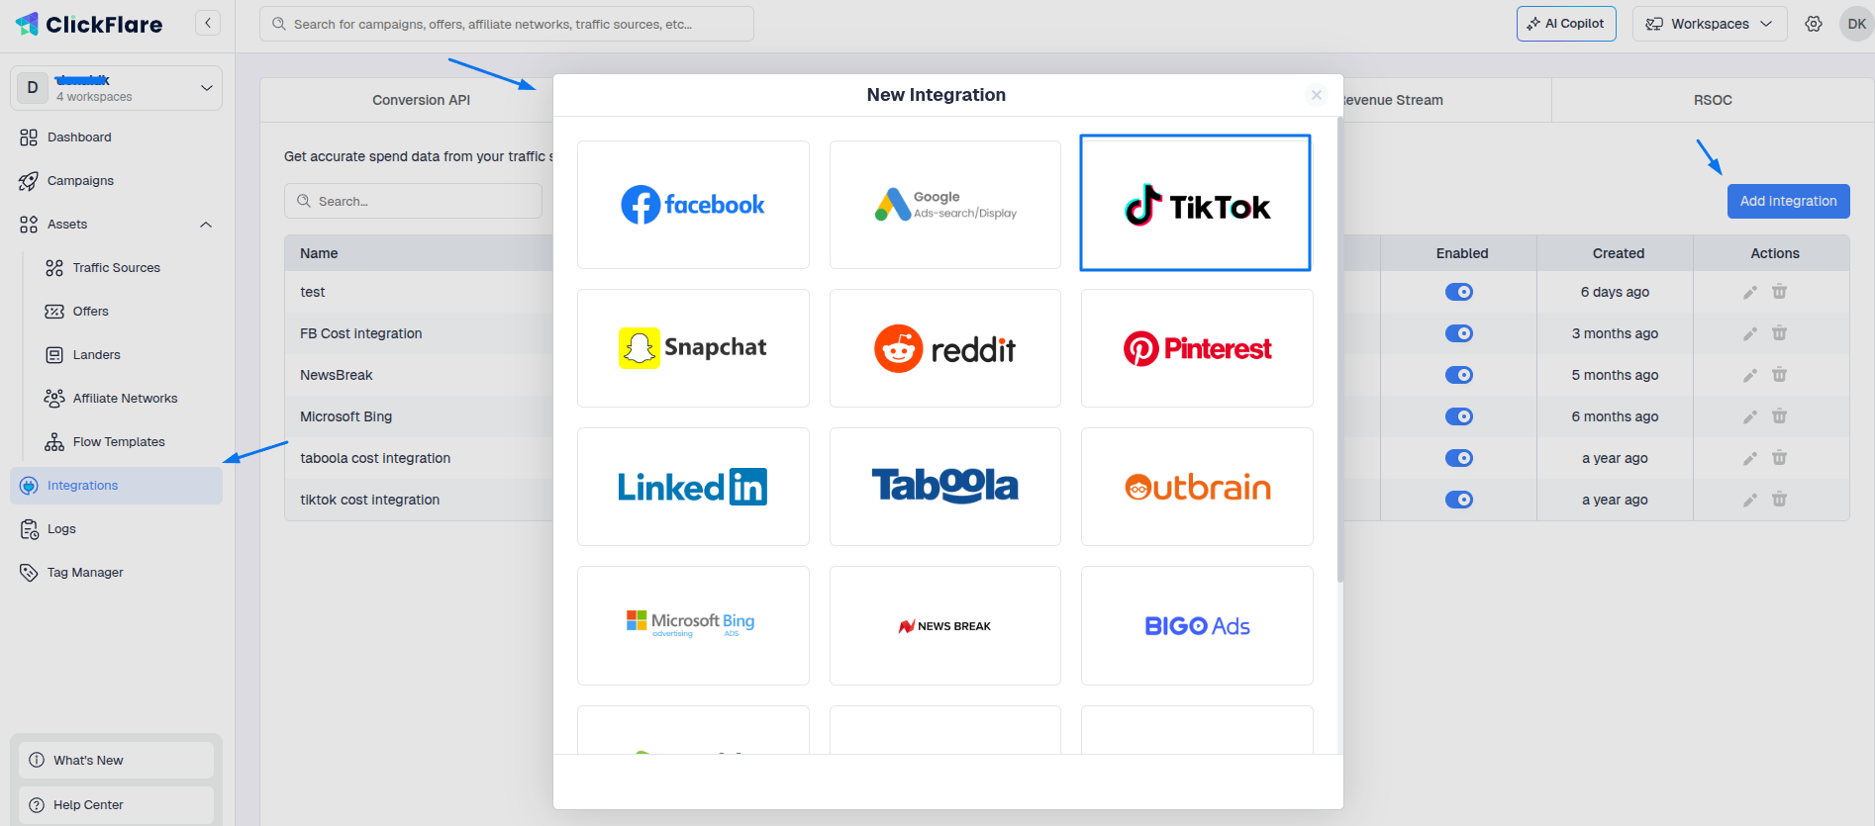Image resolution: width=1875 pixels, height=826 pixels.
Task: Open Logs in the sidebar
Action: coord(116,529)
